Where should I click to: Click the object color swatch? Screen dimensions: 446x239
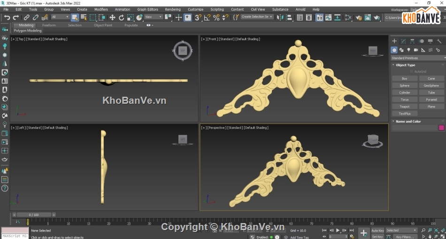pos(441,128)
